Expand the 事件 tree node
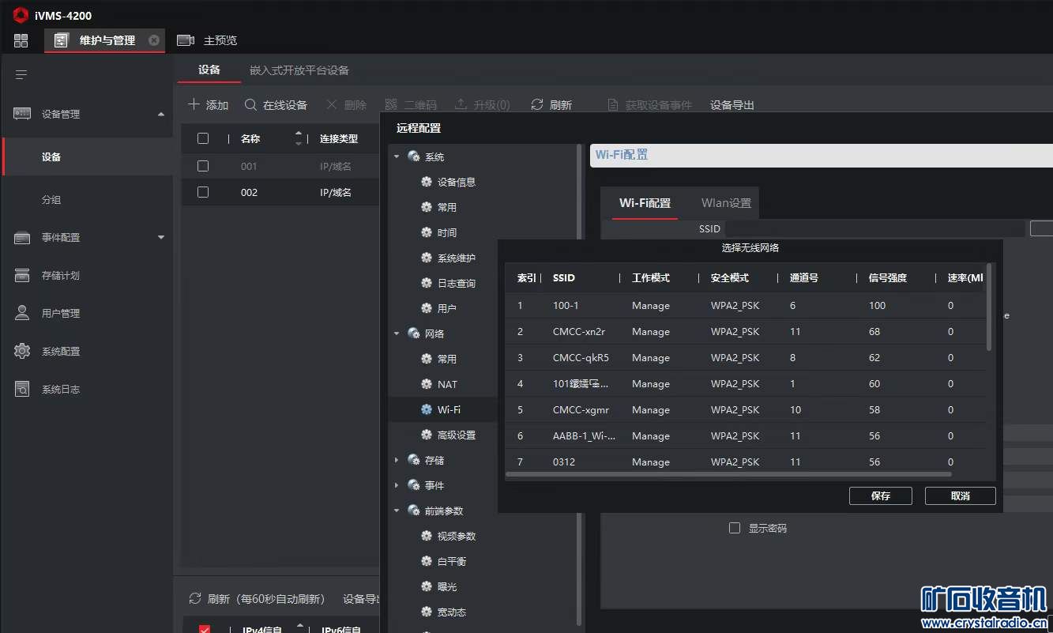1053x633 pixels. [397, 485]
